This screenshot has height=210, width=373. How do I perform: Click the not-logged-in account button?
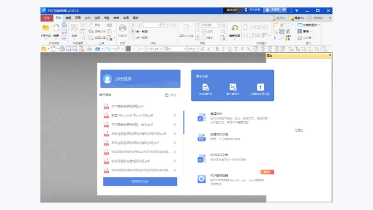pyautogui.click(x=275, y=10)
